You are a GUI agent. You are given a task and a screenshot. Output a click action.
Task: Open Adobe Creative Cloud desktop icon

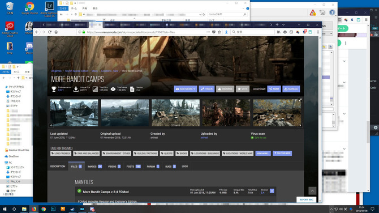[10, 29]
